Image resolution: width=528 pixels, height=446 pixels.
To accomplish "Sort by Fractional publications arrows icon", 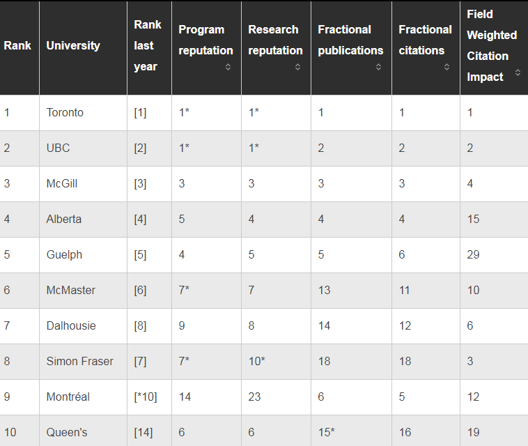I will tap(378, 67).
